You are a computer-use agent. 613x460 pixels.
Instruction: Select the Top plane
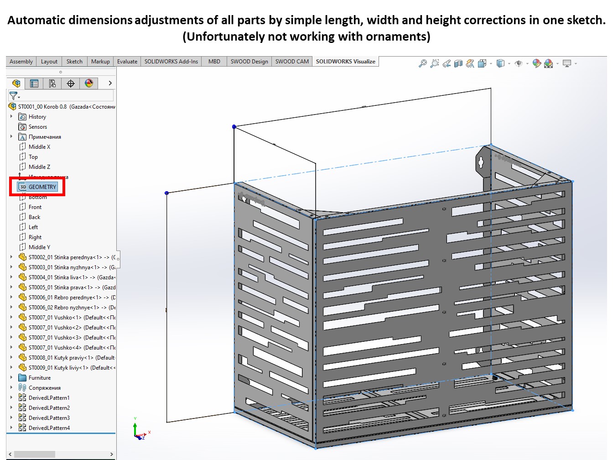[x=28, y=157]
